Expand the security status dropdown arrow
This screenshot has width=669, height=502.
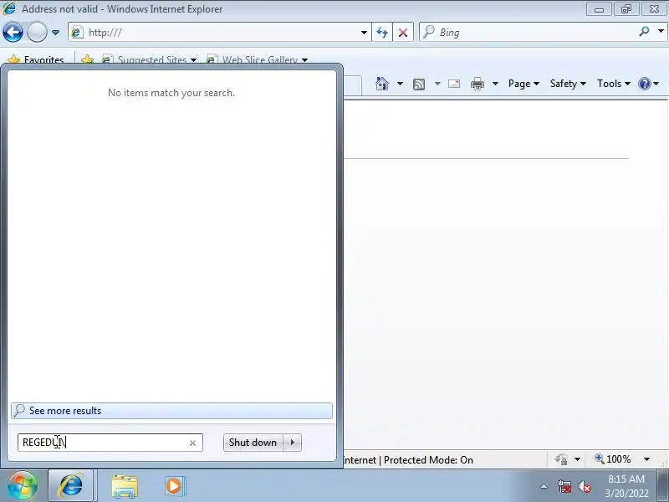click(577, 459)
